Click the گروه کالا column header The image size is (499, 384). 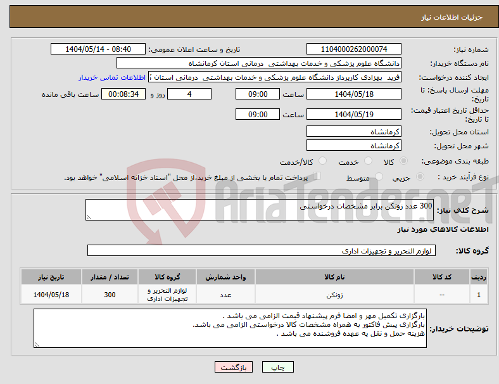tap(167, 277)
